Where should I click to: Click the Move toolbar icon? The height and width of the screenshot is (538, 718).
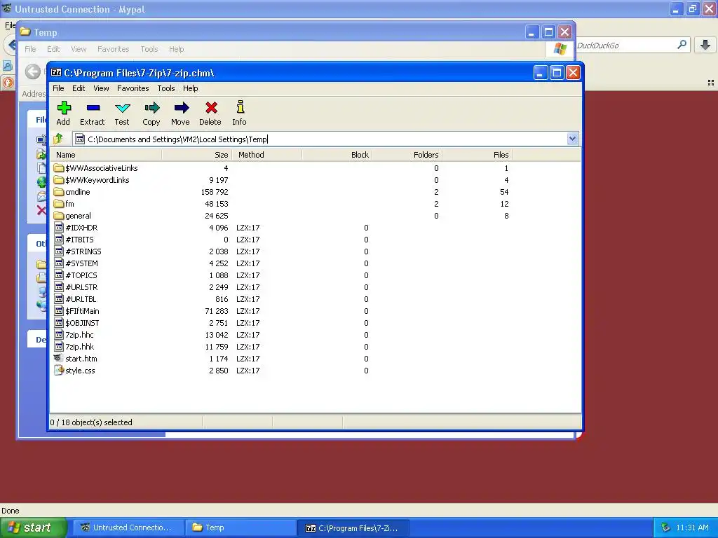[x=181, y=108]
